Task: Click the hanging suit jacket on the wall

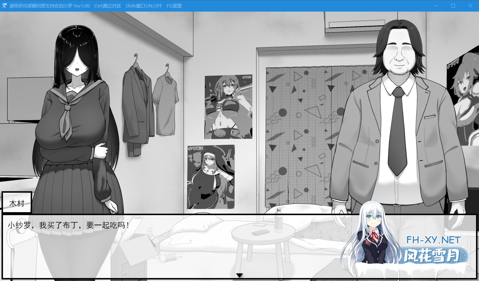Action: click(137, 109)
